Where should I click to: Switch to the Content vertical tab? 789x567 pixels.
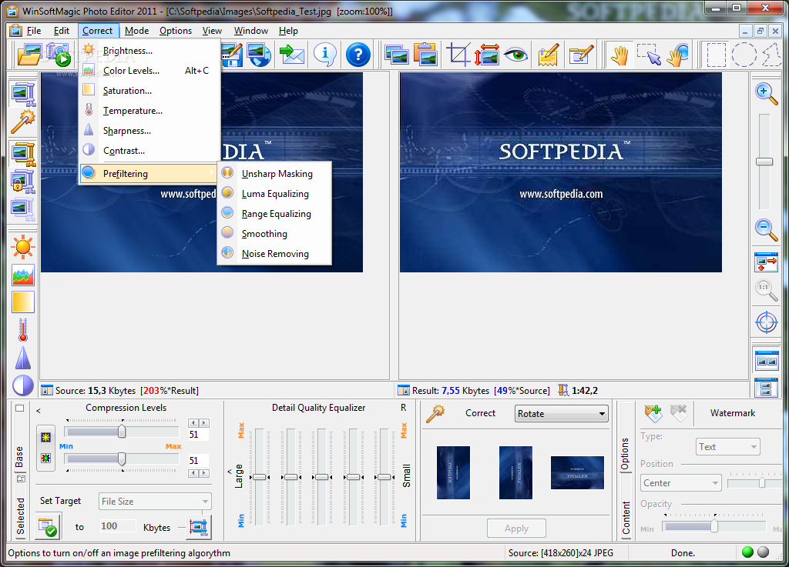[626, 517]
